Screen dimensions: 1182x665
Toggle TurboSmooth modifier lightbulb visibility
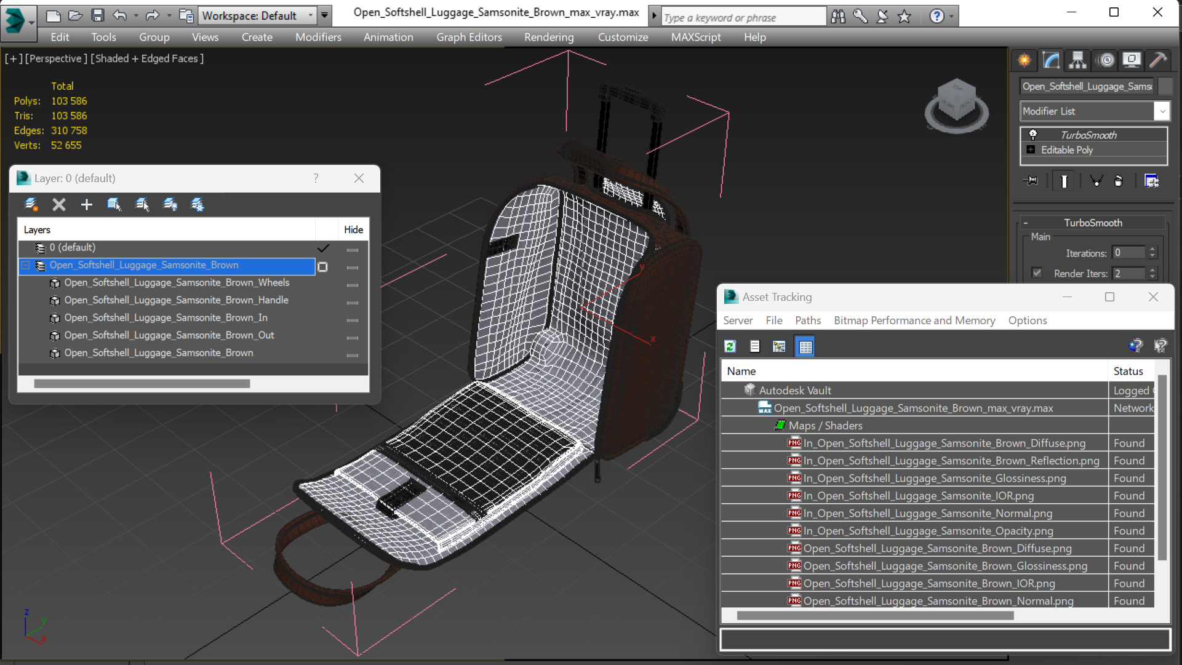[1033, 135]
